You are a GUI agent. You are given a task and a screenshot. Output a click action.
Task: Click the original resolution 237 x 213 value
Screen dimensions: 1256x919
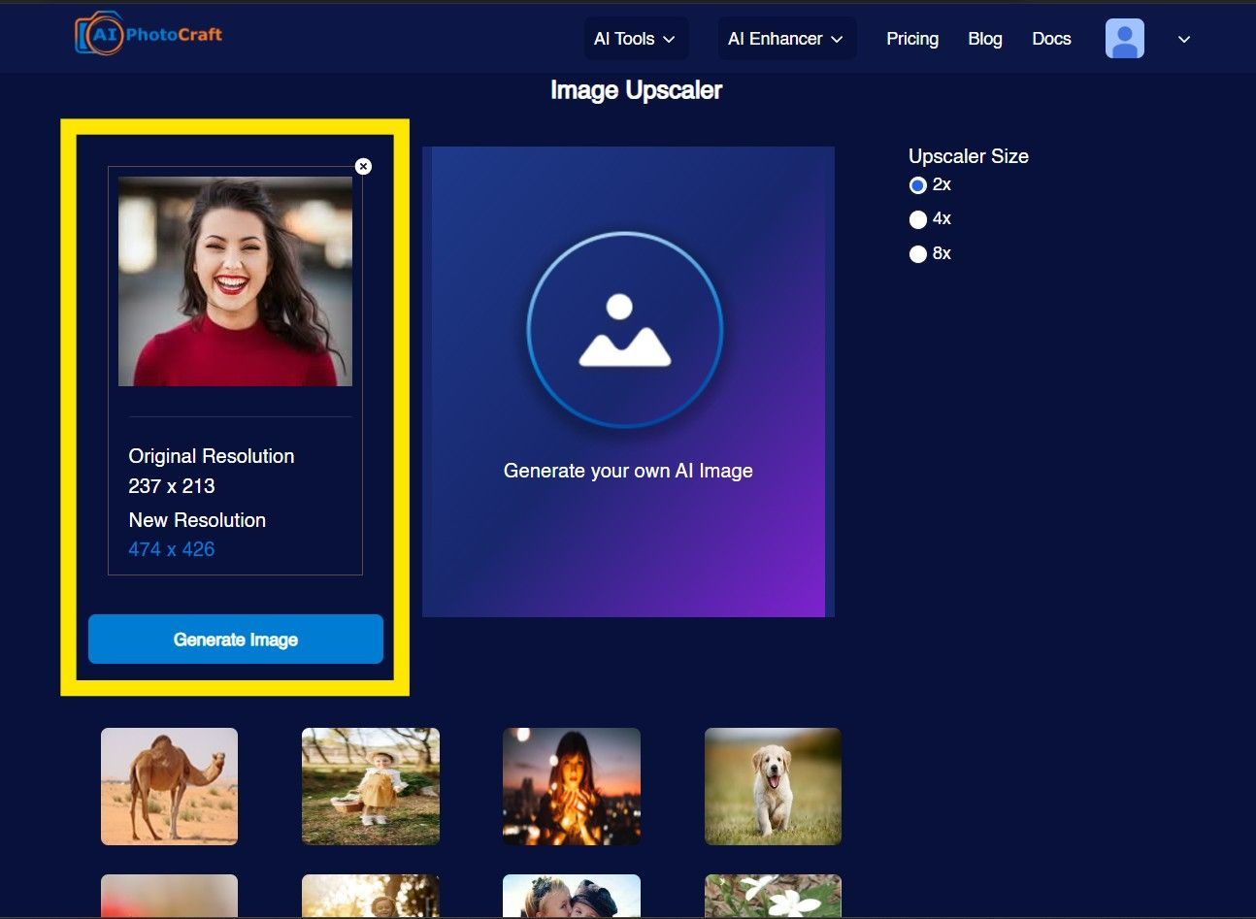pyautogui.click(x=172, y=486)
